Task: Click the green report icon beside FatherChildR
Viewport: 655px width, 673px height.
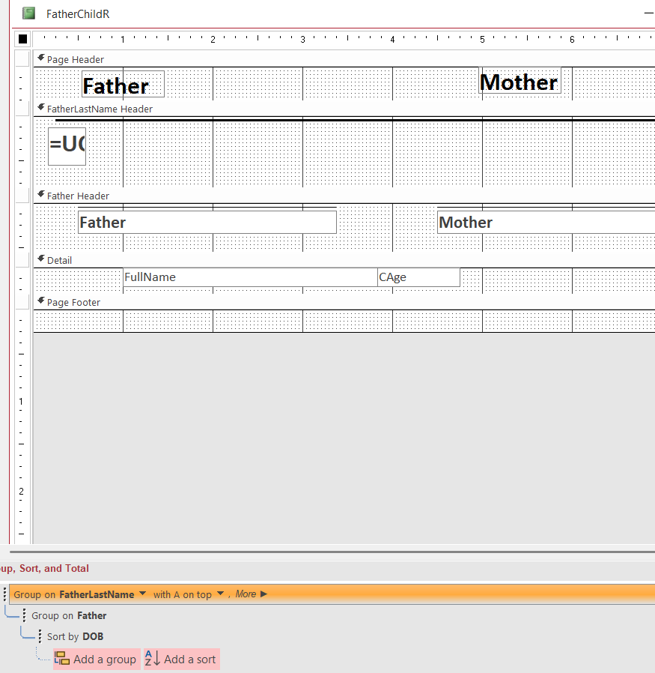Action: pos(28,13)
